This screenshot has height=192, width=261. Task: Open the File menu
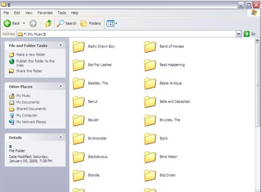click(x=6, y=13)
